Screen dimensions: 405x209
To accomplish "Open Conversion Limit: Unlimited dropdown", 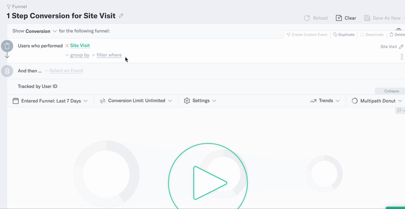I will pos(136,100).
